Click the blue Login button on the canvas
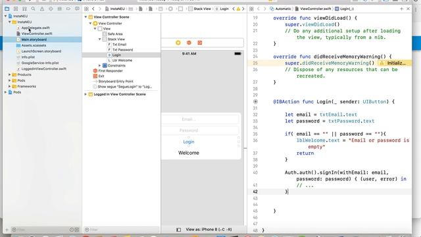 189,142
